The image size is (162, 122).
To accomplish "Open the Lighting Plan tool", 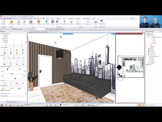I will coord(78,22).
